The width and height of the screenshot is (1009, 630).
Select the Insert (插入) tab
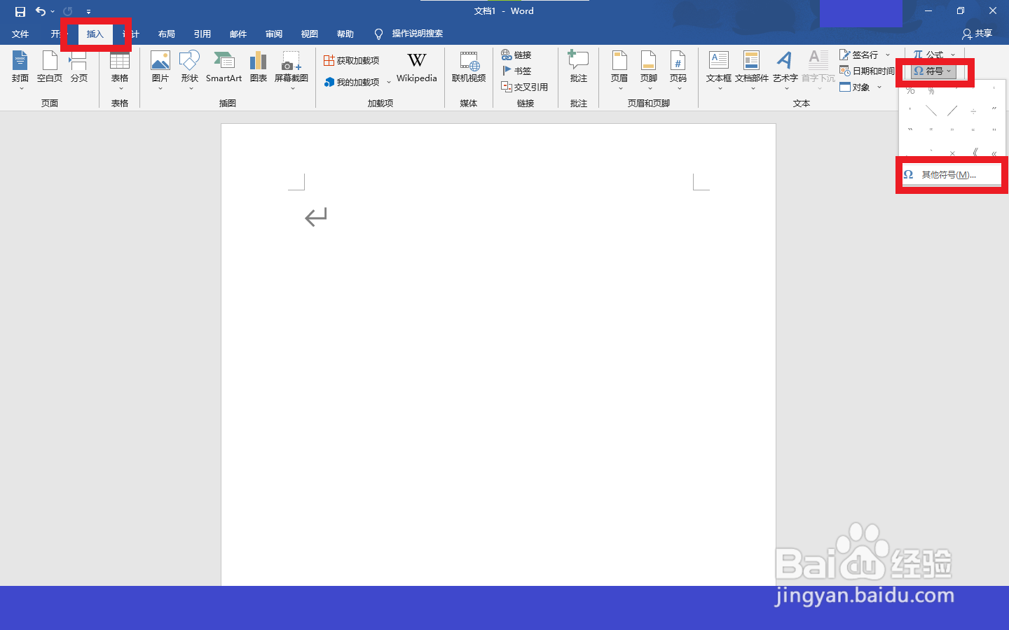[x=95, y=34]
